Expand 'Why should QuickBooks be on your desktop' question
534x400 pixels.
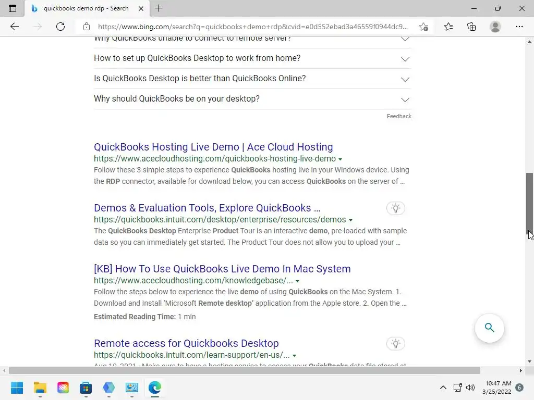pyautogui.click(x=252, y=99)
